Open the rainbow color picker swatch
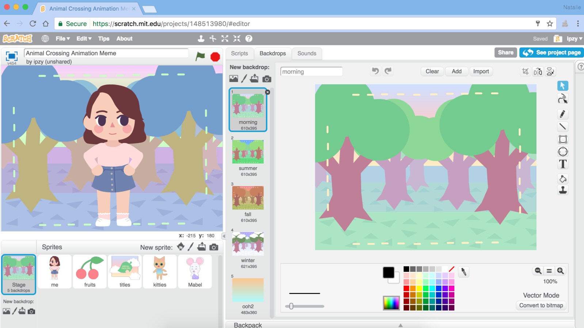 click(391, 303)
